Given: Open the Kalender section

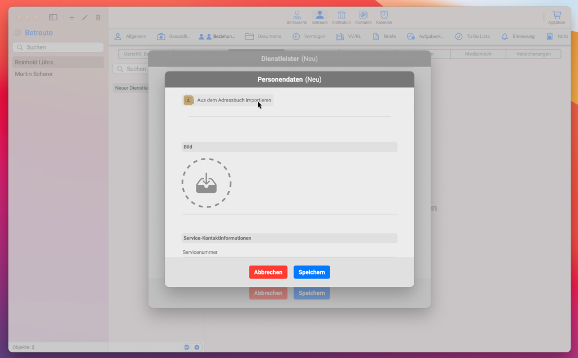Looking at the screenshot, I should [x=384, y=17].
